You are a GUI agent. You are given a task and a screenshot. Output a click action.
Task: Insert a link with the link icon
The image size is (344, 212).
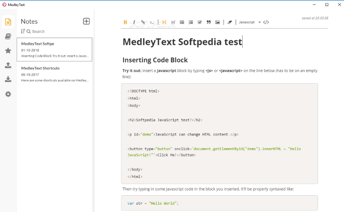(x=143, y=22)
